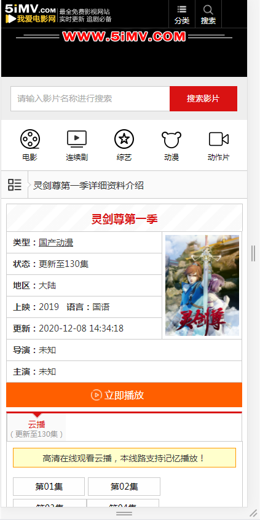Open the 分类 category menu icon
The width and height of the screenshot is (260, 521).
coord(182,9)
